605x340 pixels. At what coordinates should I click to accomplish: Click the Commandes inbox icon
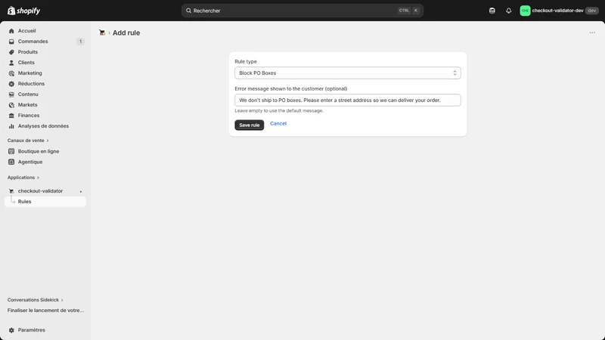click(x=11, y=42)
